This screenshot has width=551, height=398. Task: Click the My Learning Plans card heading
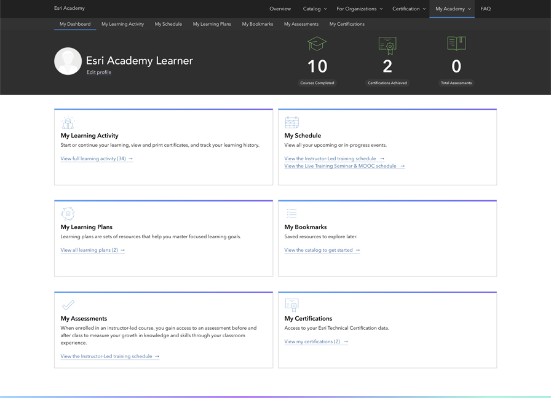click(87, 227)
